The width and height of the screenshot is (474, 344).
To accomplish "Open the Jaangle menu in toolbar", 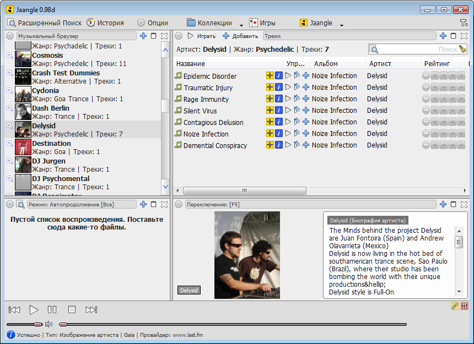I will pyautogui.click(x=316, y=23).
